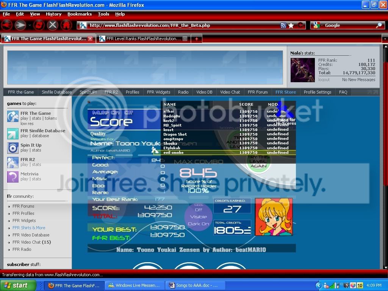Bookmark page with the star icon
The height and width of the screenshot is (291, 388).
point(291,25)
